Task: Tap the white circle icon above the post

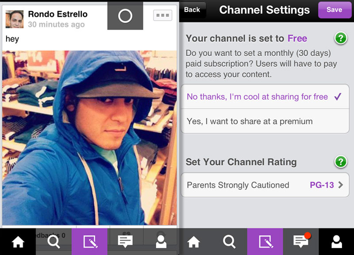Action: 125,16
